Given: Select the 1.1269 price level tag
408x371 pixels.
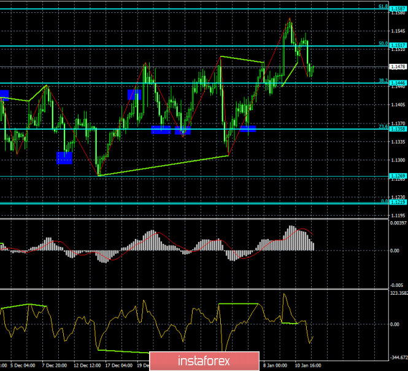Looking at the screenshot, I should (x=398, y=176).
